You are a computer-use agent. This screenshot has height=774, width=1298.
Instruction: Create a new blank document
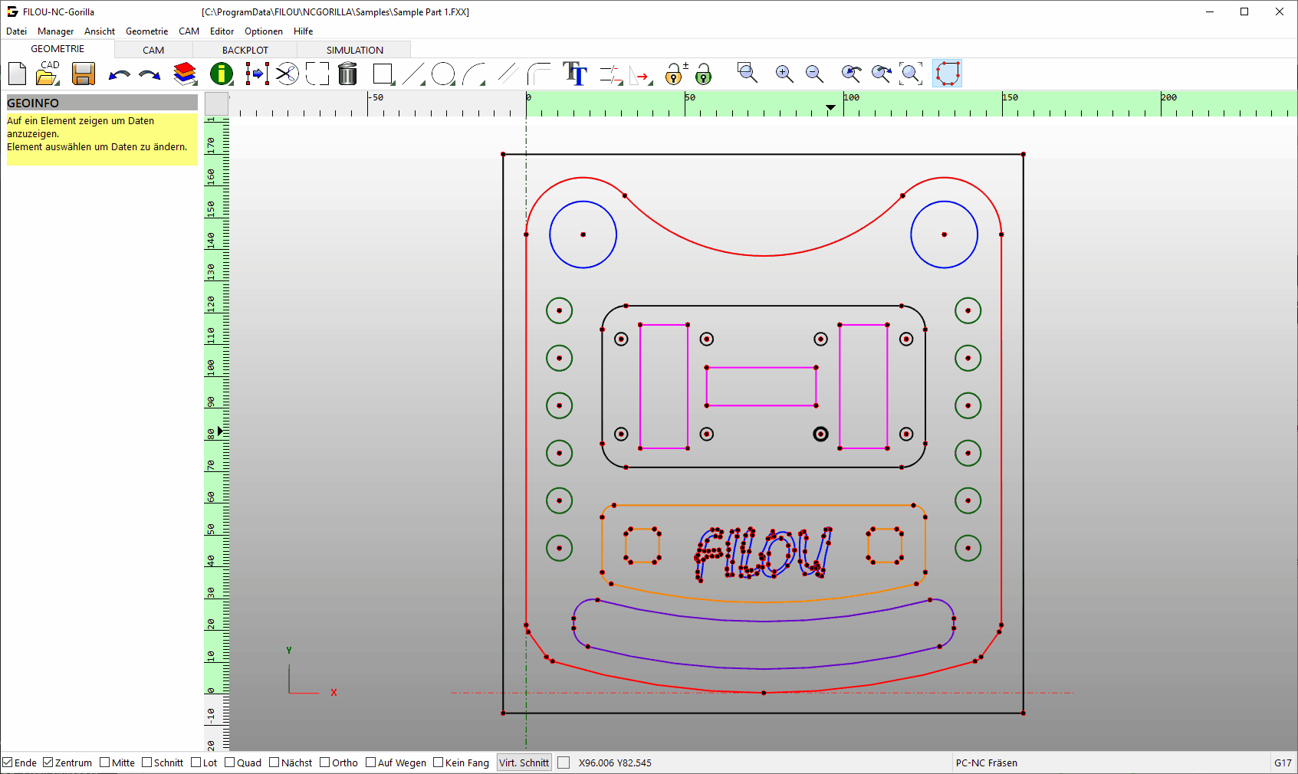[x=17, y=74]
